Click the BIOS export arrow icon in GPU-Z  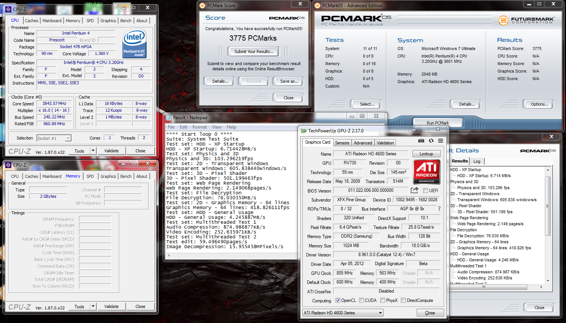pyautogui.click(x=414, y=190)
